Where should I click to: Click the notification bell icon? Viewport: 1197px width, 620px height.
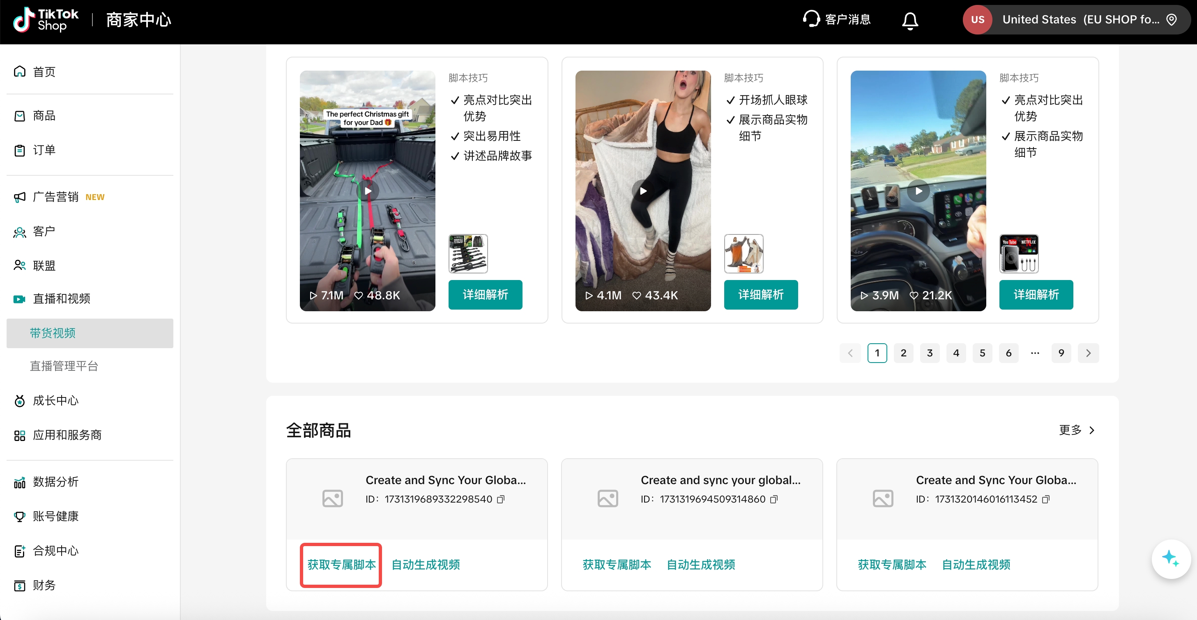click(909, 21)
